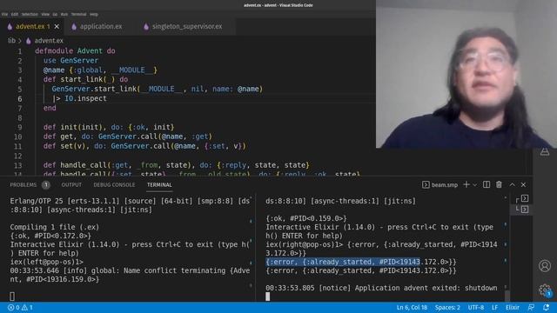Kill terminal with the trash icon
The width and height of the screenshot is (557, 313).
click(499, 184)
